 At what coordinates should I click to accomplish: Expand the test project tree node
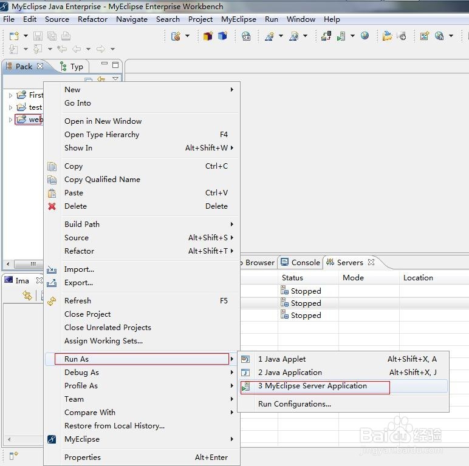coord(10,107)
